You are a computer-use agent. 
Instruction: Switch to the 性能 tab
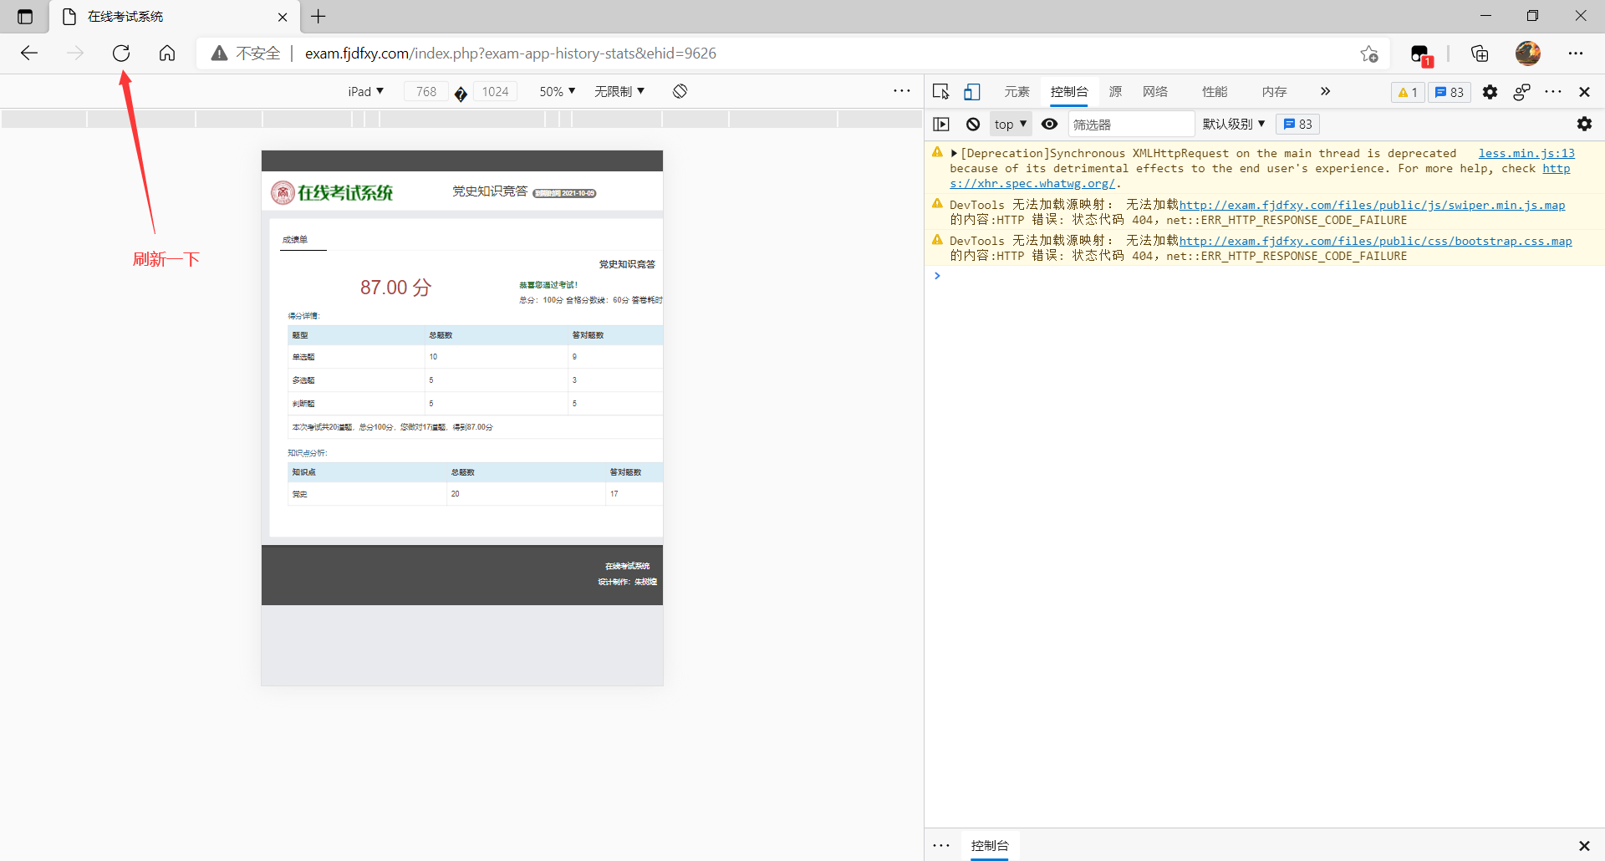1215,92
